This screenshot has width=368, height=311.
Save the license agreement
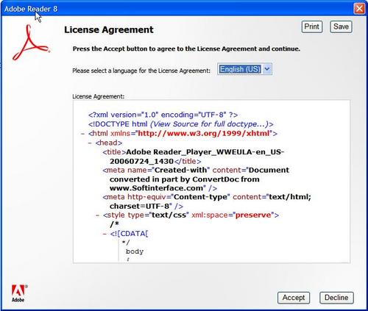point(341,26)
